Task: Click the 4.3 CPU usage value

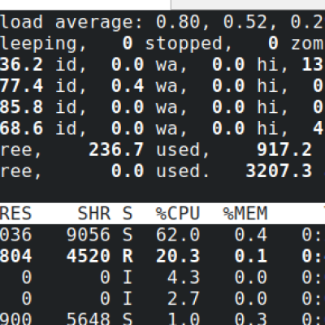Action: tap(184, 277)
